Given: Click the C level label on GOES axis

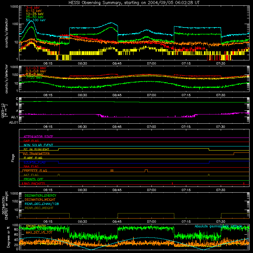Looking at the screenshot, I should pos(17,98).
